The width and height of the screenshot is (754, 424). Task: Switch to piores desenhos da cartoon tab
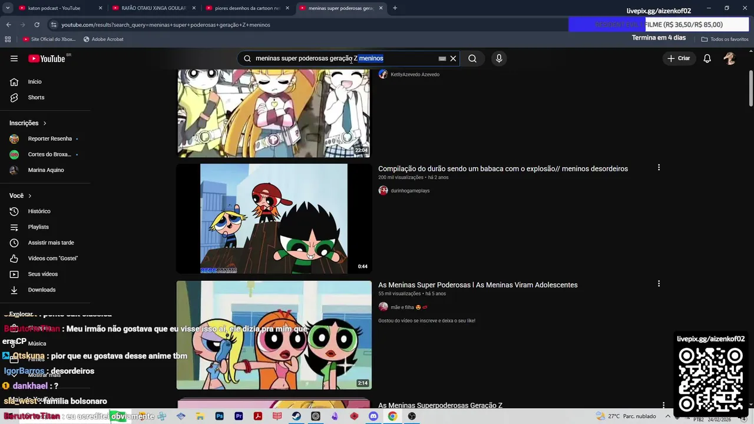(247, 8)
